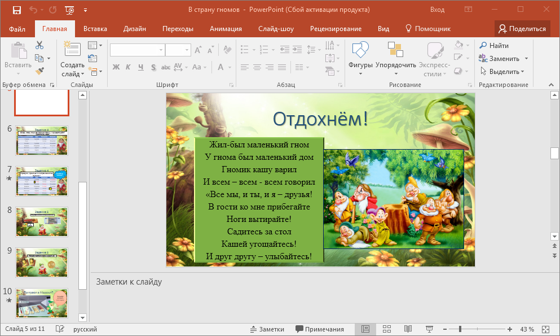
Task: Click zoom in plus button
Action: pos(510,329)
